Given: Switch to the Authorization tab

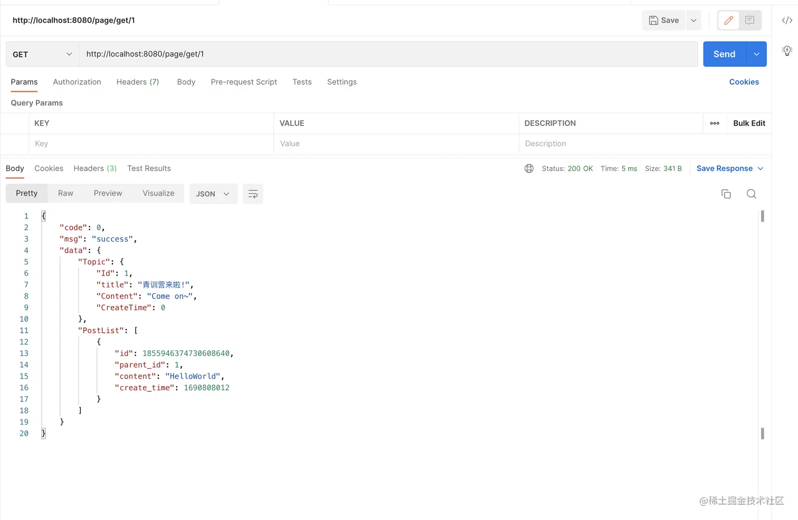Looking at the screenshot, I should pyautogui.click(x=77, y=82).
